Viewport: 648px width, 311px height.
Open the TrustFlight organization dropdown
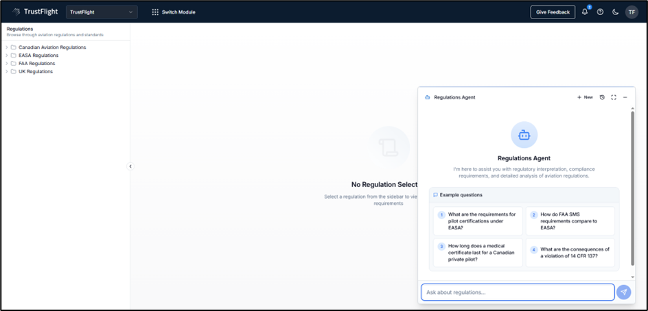102,12
